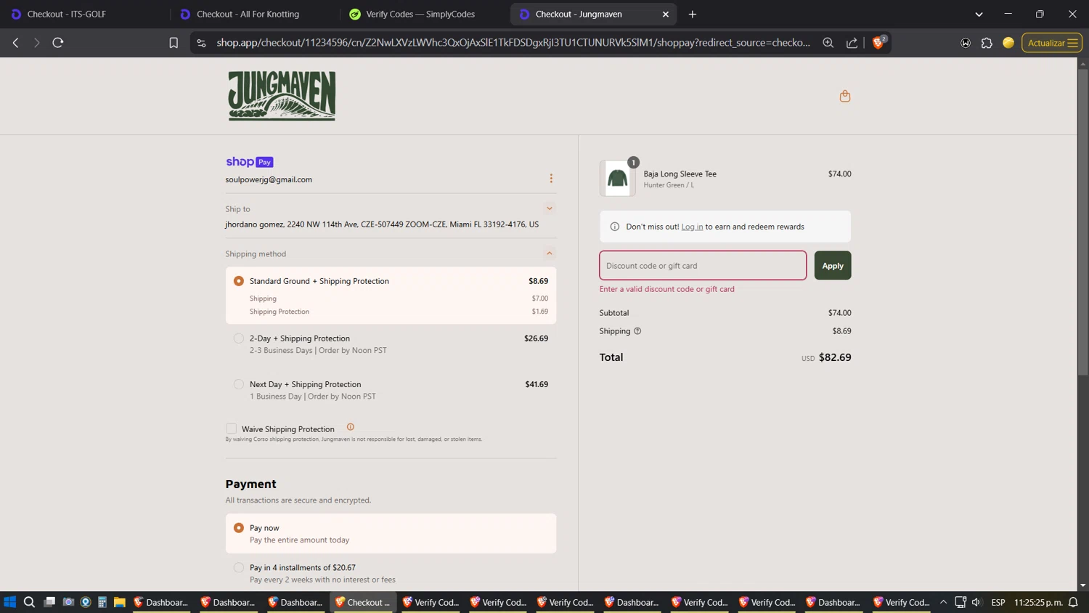Open Windows taskbar search
The height and width of the screenshot is (613, 1089).
[x=29, y=602]
